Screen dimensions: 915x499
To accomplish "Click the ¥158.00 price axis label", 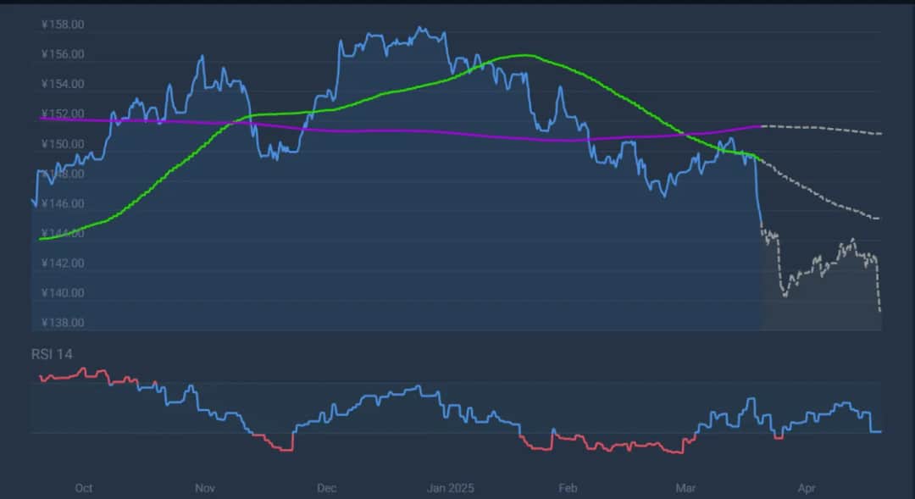I will coord(62,25).
